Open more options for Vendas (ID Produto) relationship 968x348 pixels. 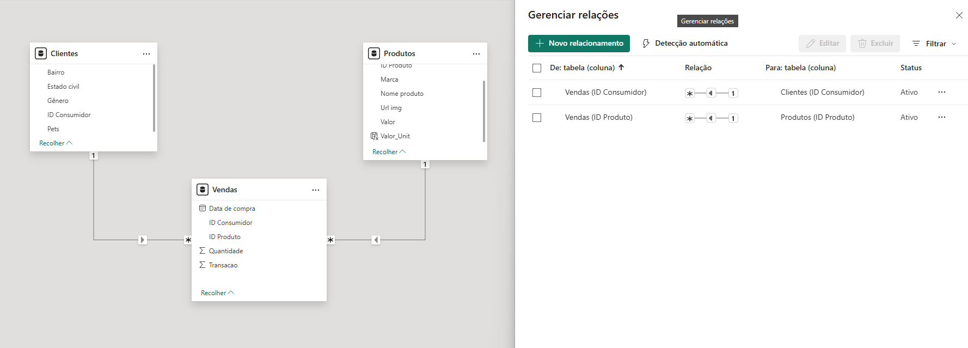942,117
